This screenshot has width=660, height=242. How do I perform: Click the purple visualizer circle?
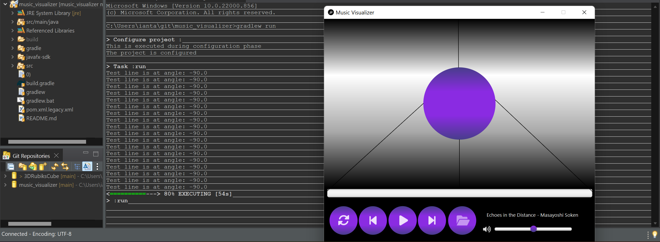(x=459, y=103)
